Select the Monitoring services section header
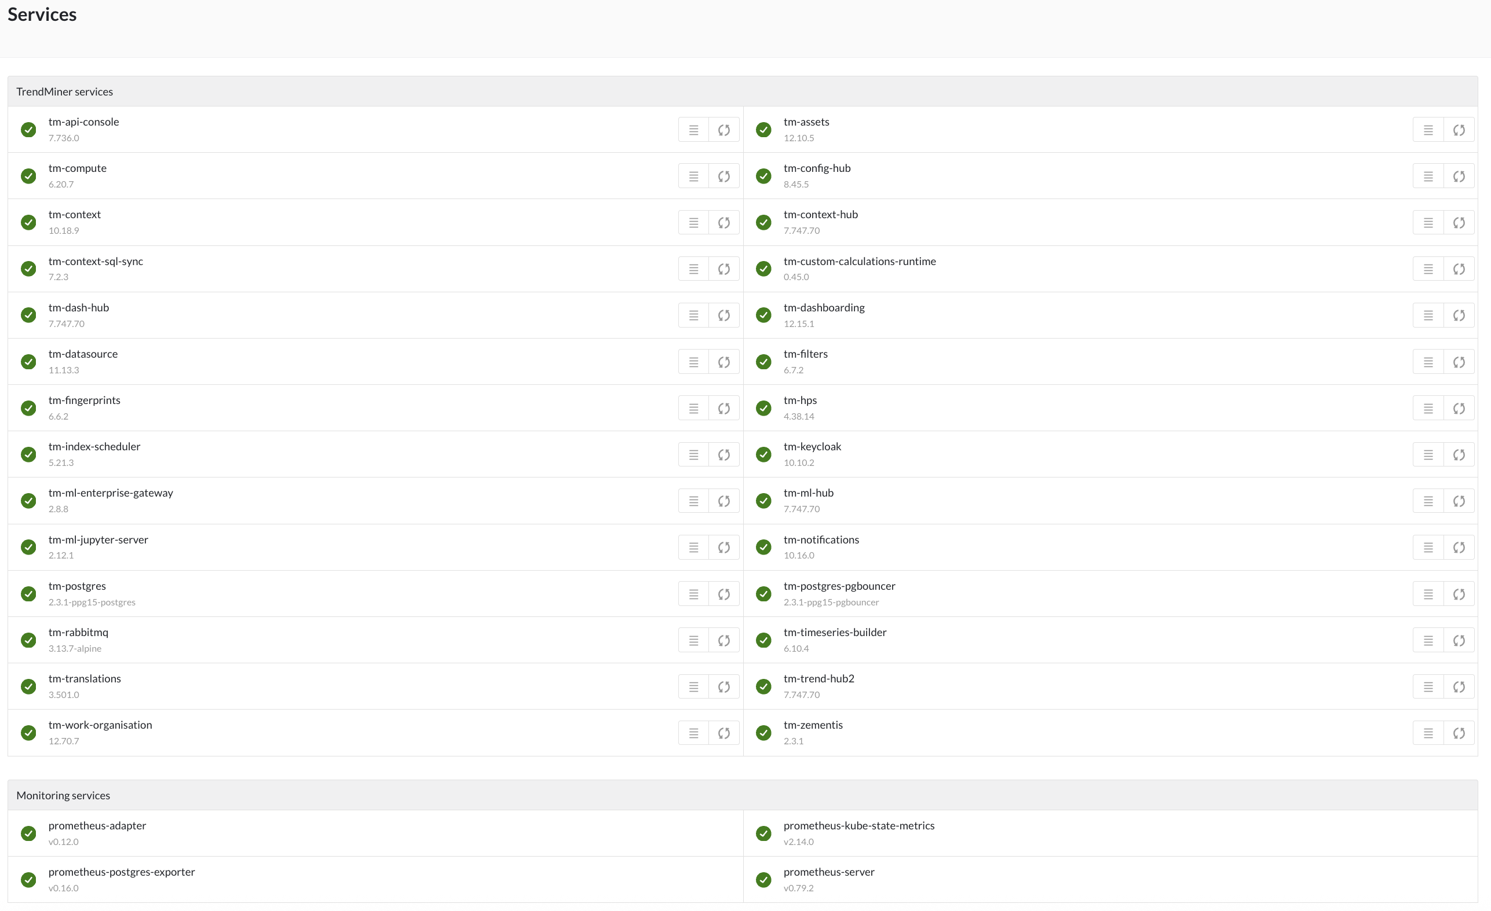 [x=64, y=796]
